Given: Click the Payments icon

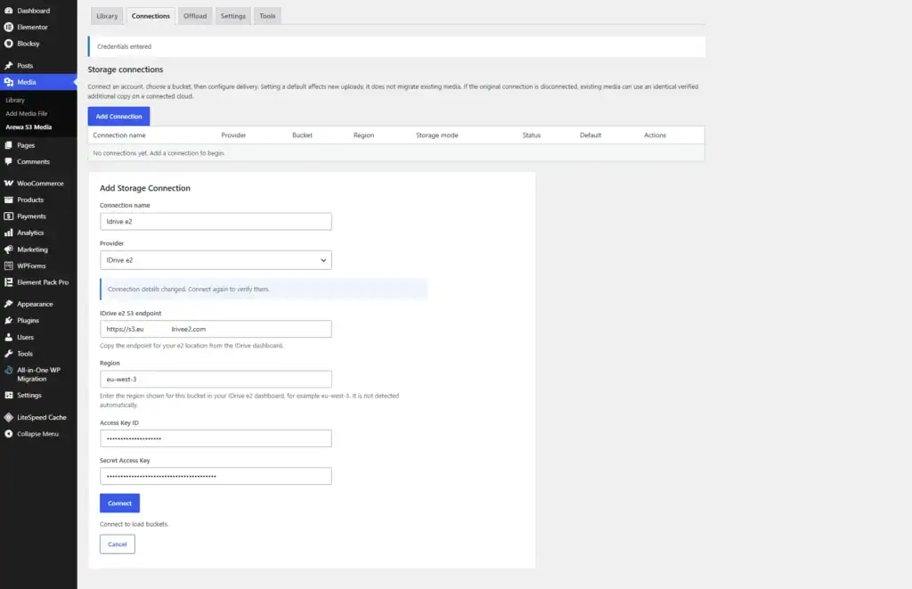Looking at the screenshot, I should pos(9,216).
